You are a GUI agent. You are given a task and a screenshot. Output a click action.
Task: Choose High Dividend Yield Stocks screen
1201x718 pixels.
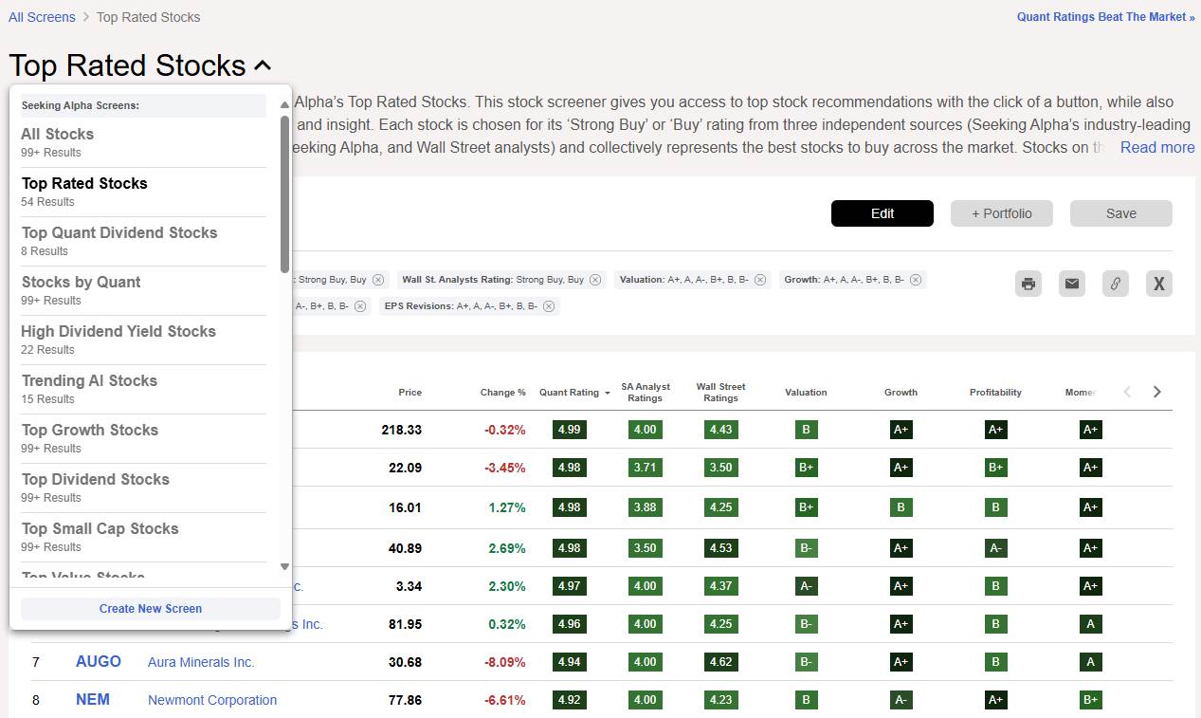118,332
